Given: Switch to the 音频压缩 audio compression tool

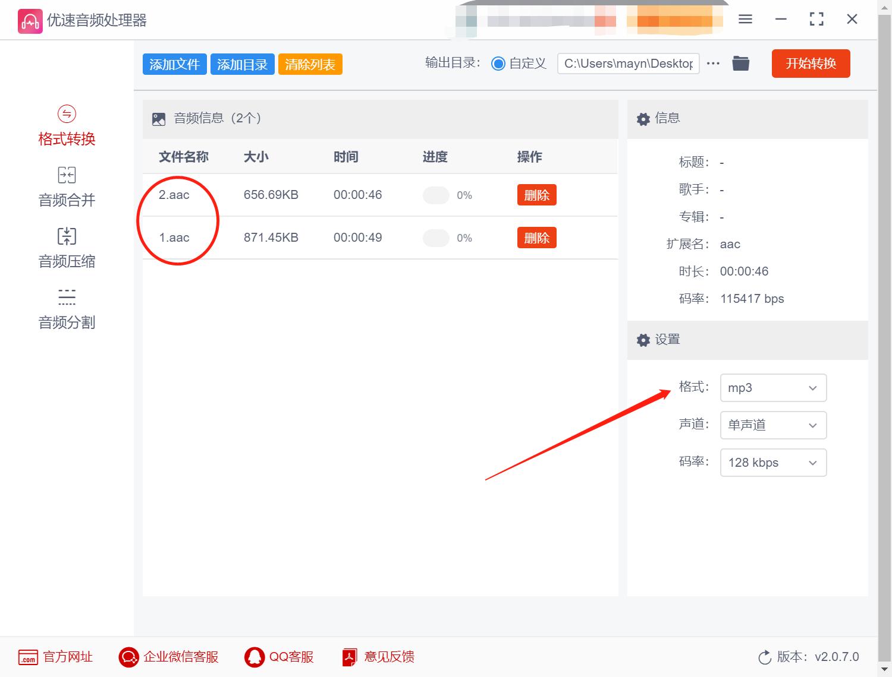Looking at the screenshot, I should (66, 248).
